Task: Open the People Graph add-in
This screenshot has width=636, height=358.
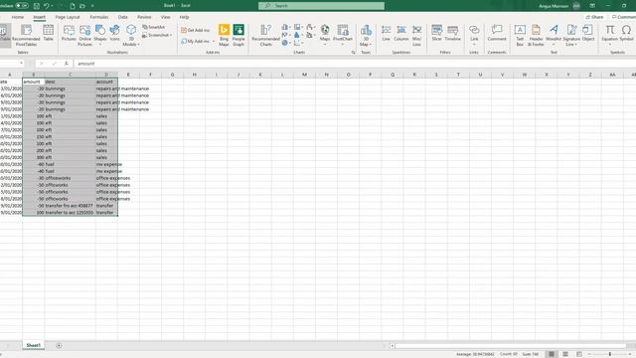Action: pos(238,35)
